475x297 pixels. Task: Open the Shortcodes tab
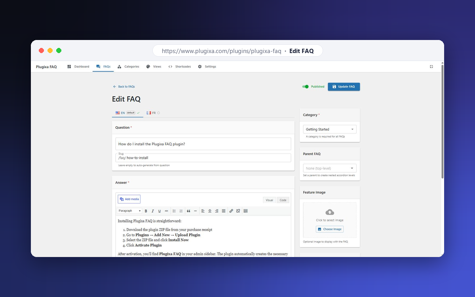180,67
